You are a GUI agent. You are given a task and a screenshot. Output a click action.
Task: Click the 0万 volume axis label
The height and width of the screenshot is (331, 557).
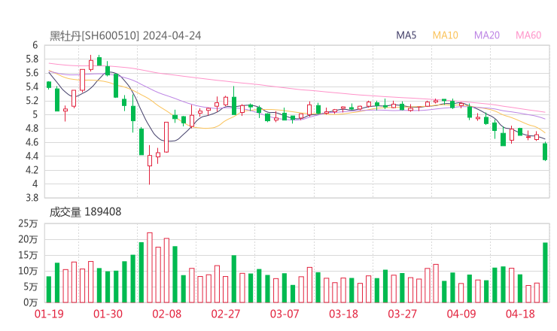pos(31,302)
